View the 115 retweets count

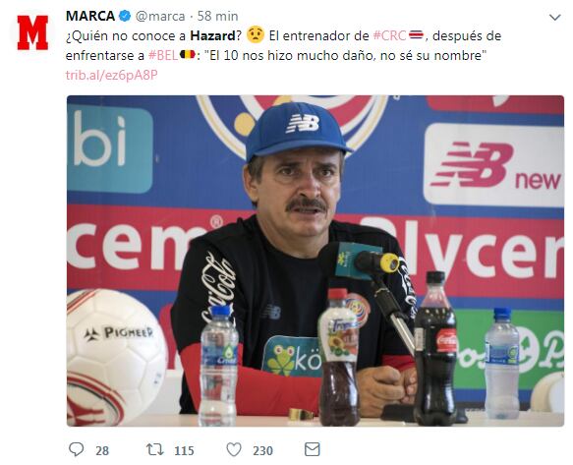click(184, 450)
